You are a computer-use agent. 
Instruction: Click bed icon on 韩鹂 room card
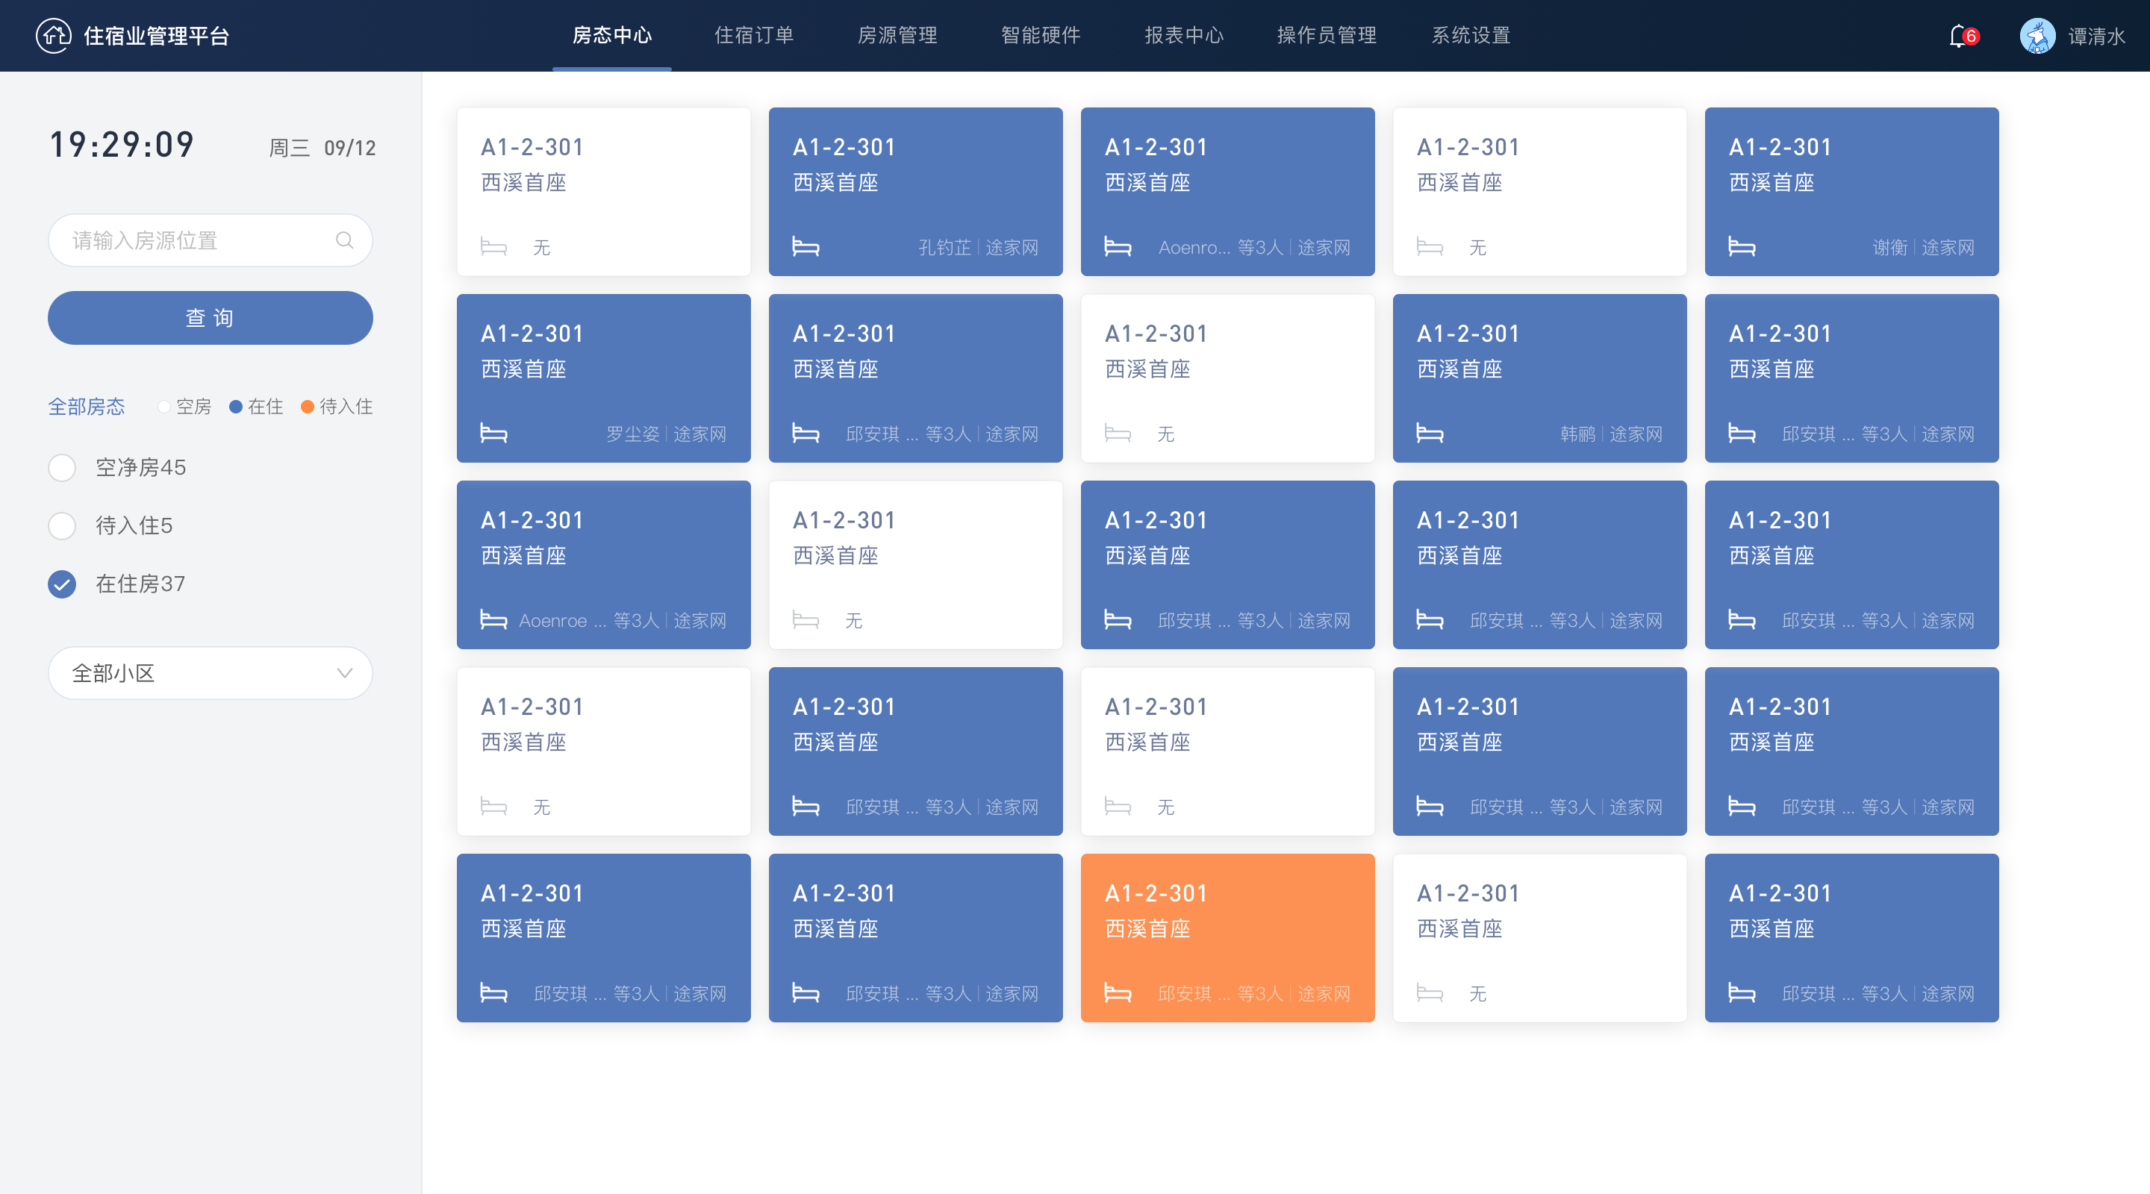click(1429, 433)
